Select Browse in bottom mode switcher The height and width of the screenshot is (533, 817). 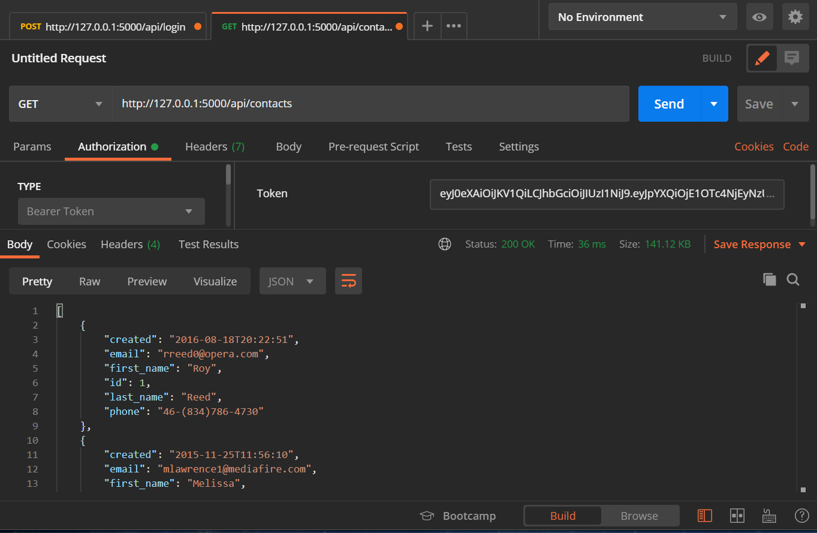[x=639, y=516]
